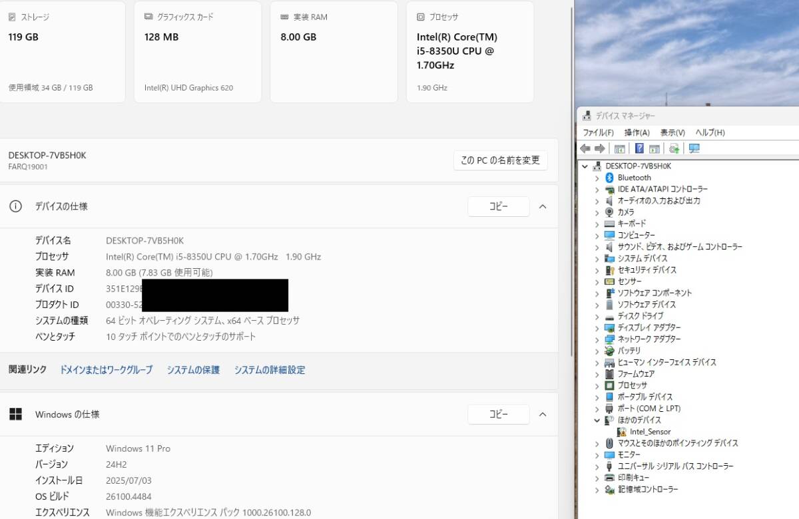799x519 pixels.
Task: Click Show/Hide Console Tree toolbar icon
Action: (620, 148)
